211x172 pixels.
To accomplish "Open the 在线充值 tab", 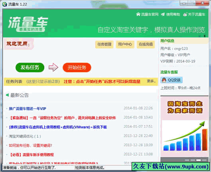I will [x=146, y=44].
